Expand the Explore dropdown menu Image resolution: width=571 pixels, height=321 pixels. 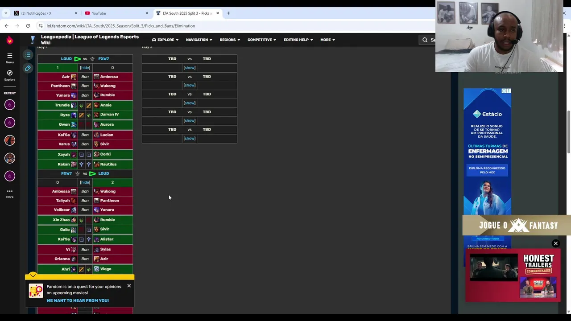tap(166, 40)
